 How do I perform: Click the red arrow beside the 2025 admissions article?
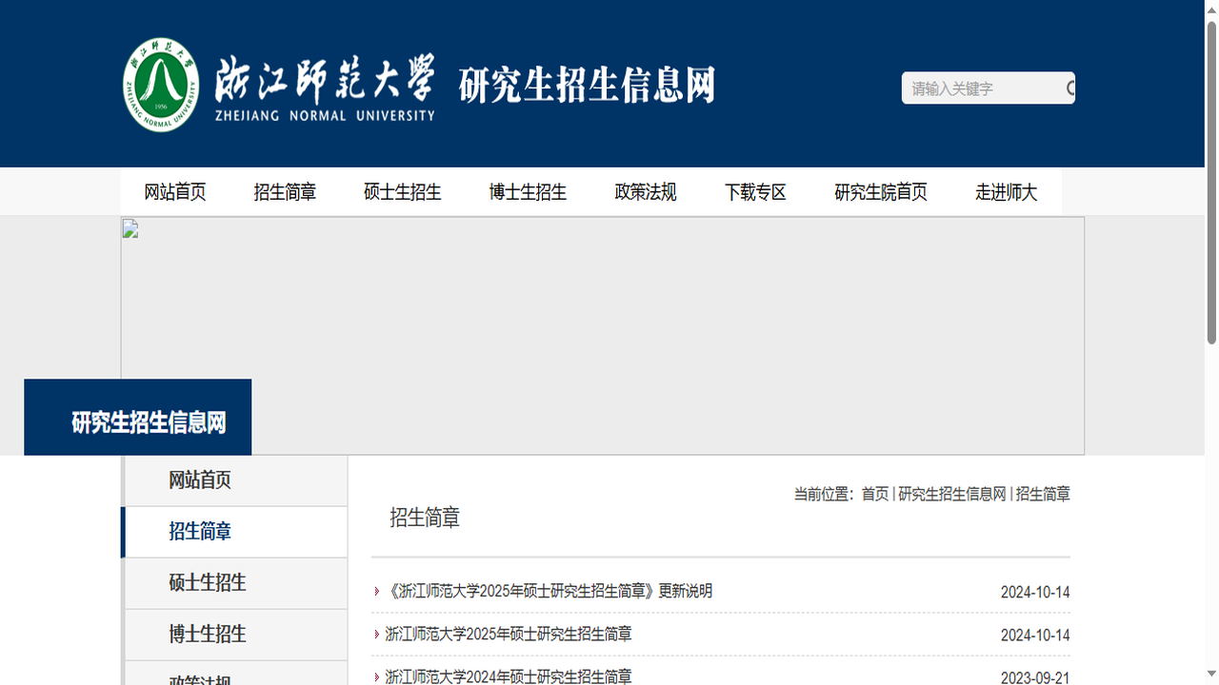coord(376,635)
